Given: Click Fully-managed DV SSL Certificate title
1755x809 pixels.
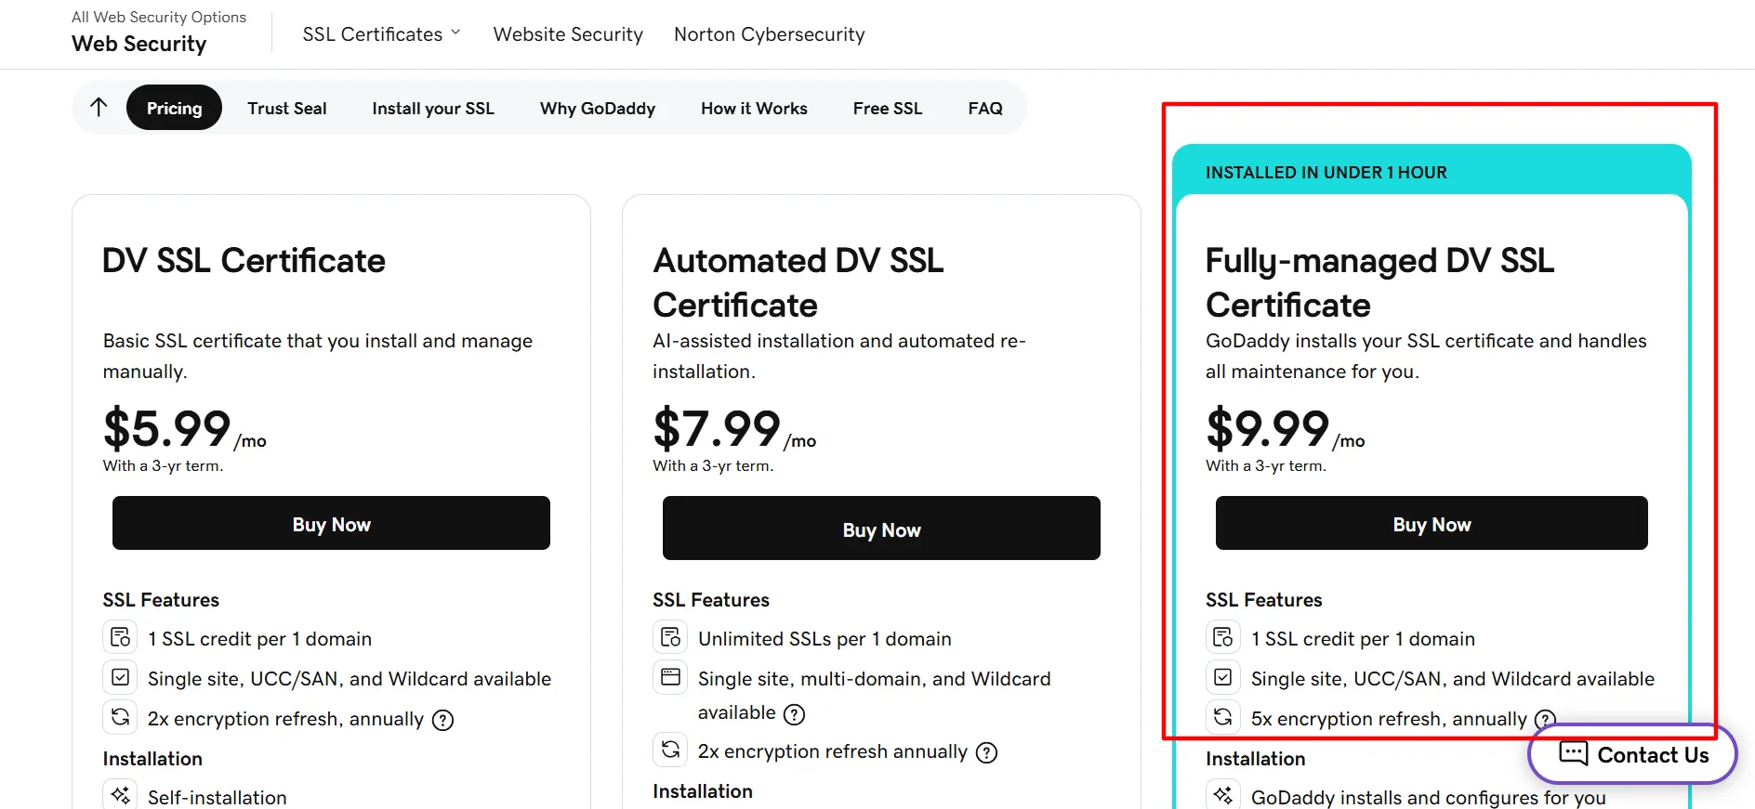Looking at the screenshot, I should pos(1379,282).
